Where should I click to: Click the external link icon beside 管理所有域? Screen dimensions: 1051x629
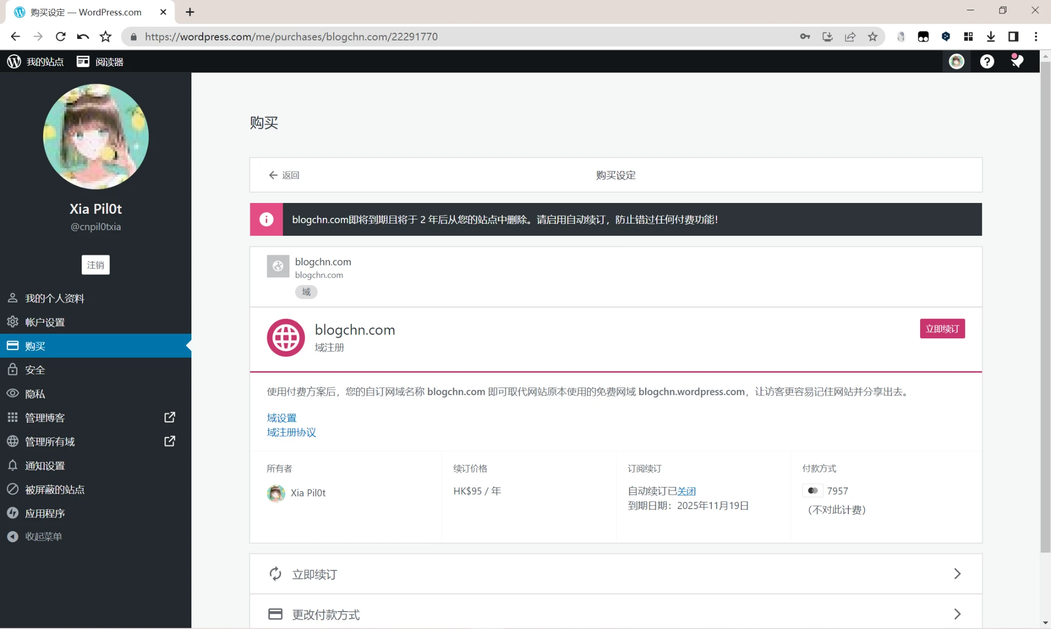[169, 441]
